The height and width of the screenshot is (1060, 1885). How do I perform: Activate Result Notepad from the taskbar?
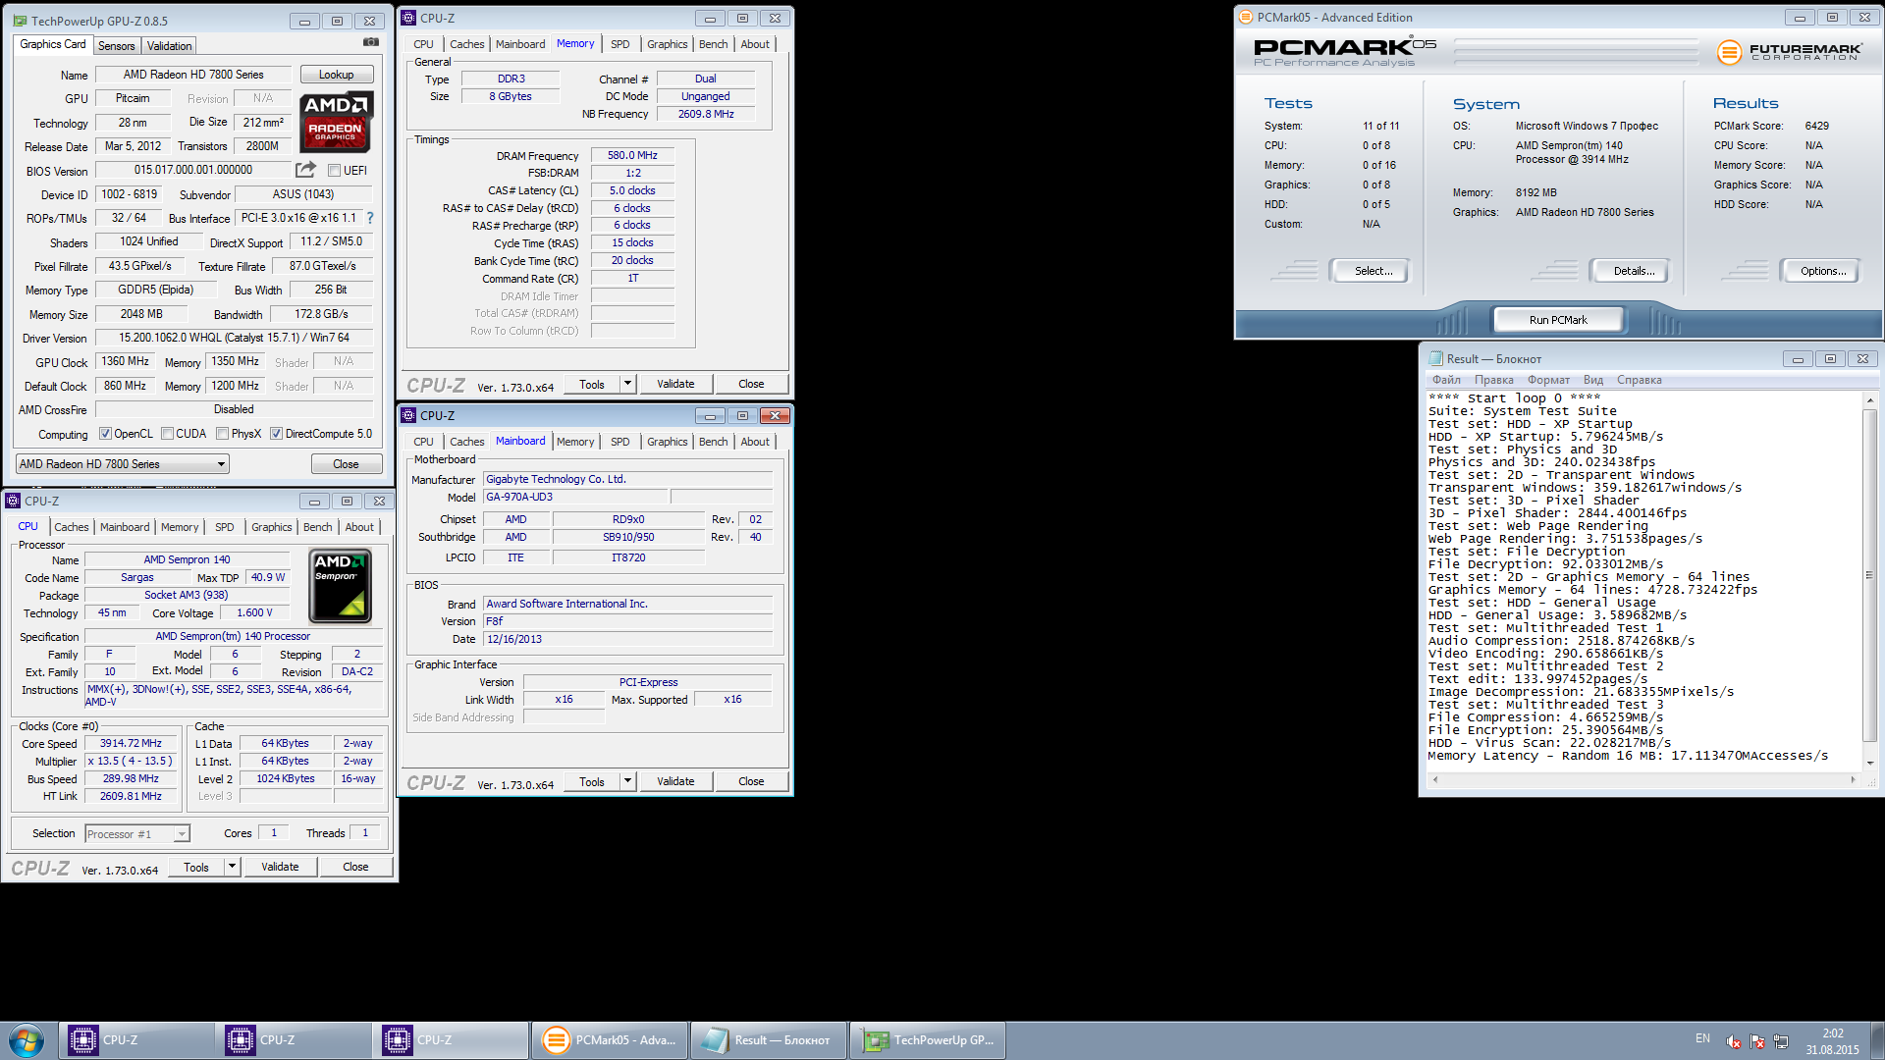[x=768, y=1040]
